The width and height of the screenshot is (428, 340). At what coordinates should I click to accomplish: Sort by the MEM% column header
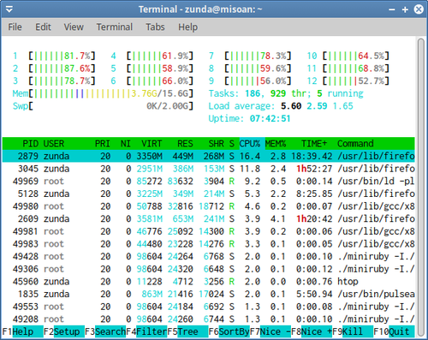tap(276, 144)
